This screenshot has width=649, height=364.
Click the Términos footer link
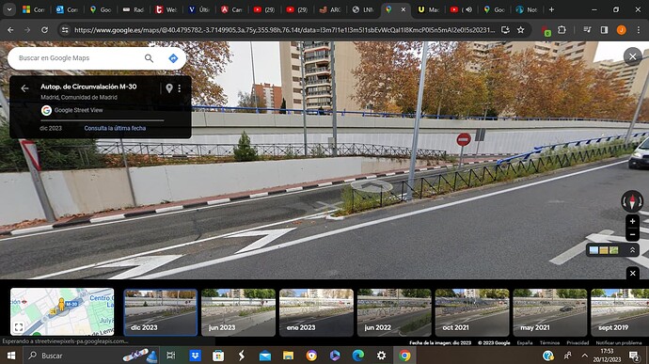tap(549, 342)
